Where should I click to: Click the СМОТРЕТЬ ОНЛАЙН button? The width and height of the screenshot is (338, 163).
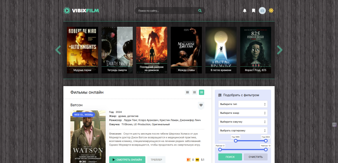[127, 160]
